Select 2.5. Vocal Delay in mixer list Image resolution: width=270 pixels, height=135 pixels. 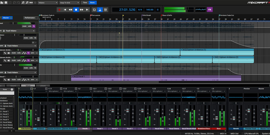pyautogui.click(x=6, y=122)
